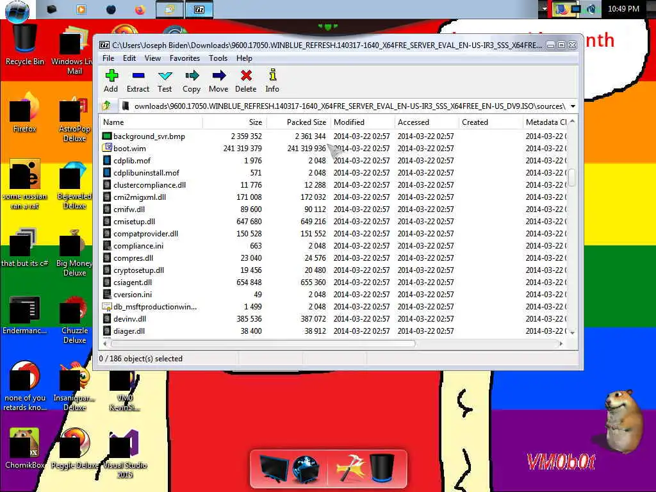The width and height of the screenshot is (656, 492).
Task: Select compliance.ini file
Action: pos(138,245)
